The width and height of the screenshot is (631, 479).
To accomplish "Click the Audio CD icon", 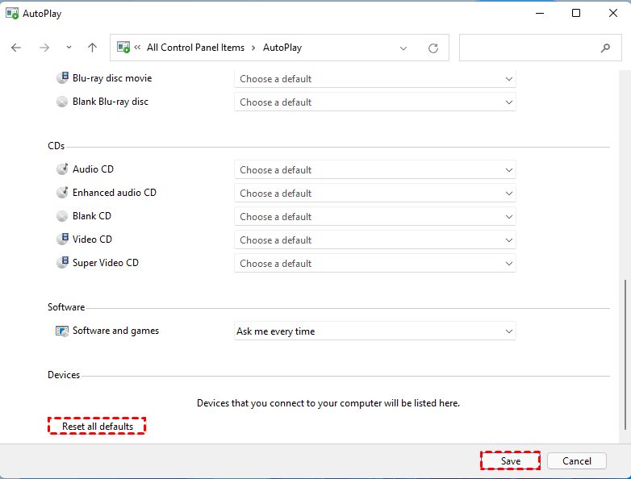I will pyautogui.click(x=63, y=169).
